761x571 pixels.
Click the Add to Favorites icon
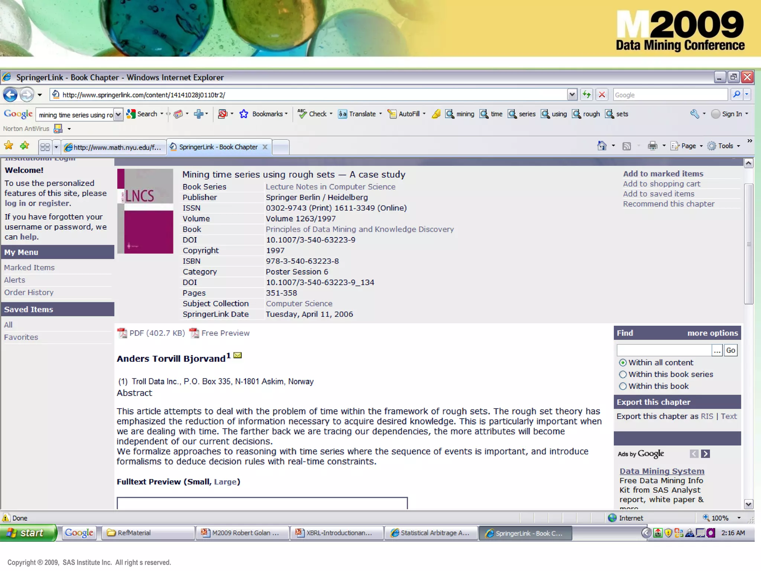click(25, 146)
